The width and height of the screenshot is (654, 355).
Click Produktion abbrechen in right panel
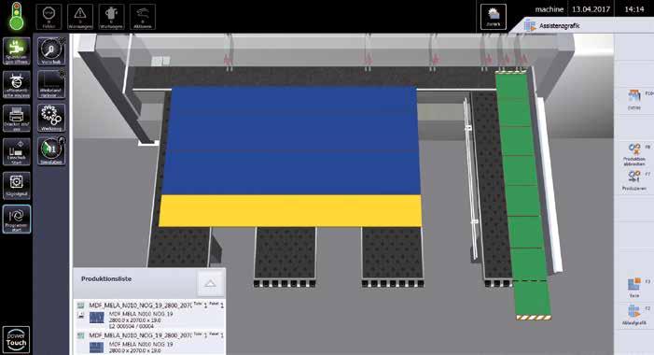click(x=634, y=154)
